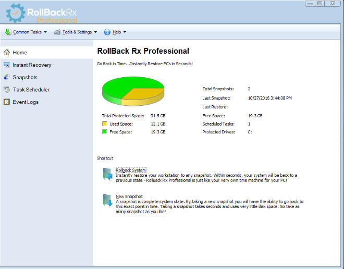Click the Task Scheduler clock icon
The image size is (344, 269).
tap(7, 90)
